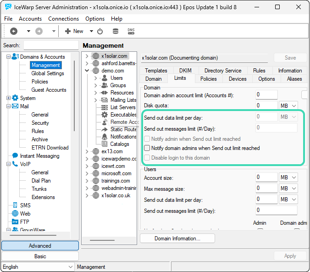Switch to the Devices tab
Image resolution: width=310 pixels, height=272 pixels.
(238, 79)
